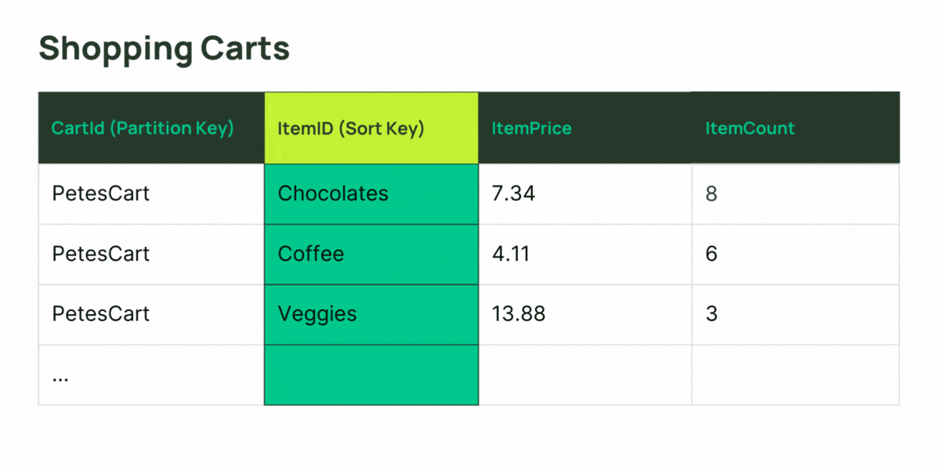Select the CartId (Partition Key) header
The height and width of the screenshot is (470, 940).
[x=151, y=128]
